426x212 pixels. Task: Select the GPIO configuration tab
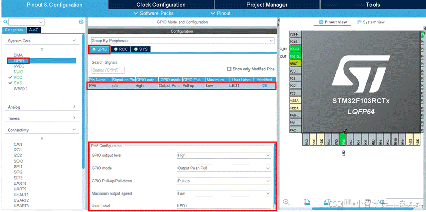99,49
